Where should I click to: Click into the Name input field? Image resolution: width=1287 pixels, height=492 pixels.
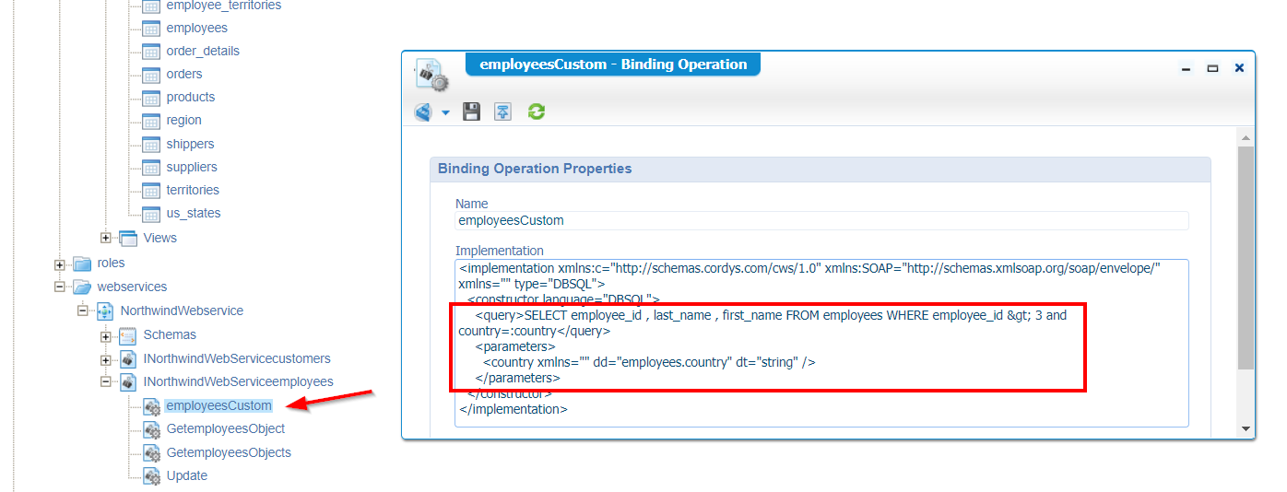821,221
